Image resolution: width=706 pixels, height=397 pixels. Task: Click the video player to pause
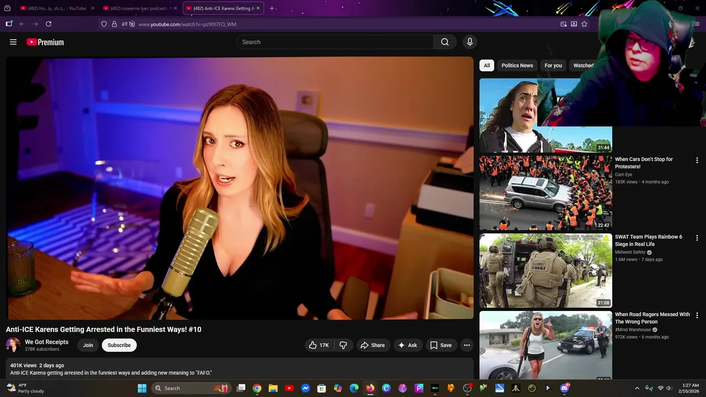pyautogui.click(x=240, y=188)
